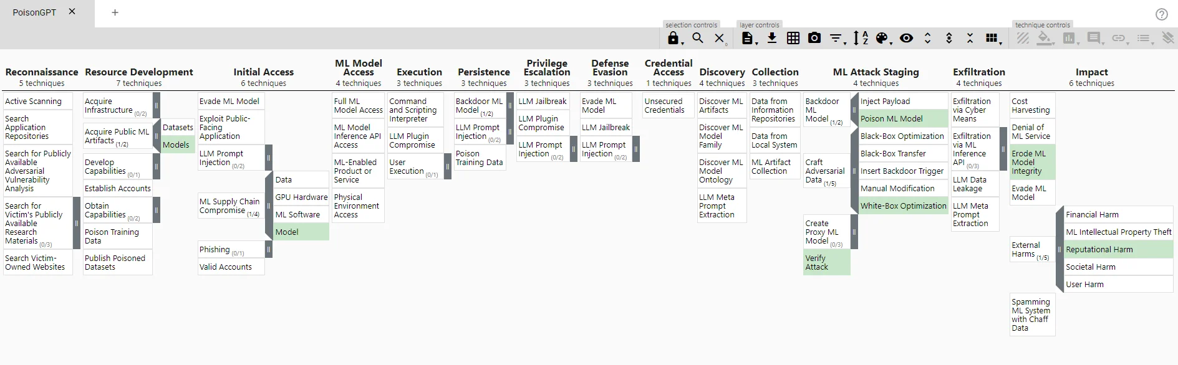
Task: Collapse External Harms sub-techniques
Action: point(1060,249)
